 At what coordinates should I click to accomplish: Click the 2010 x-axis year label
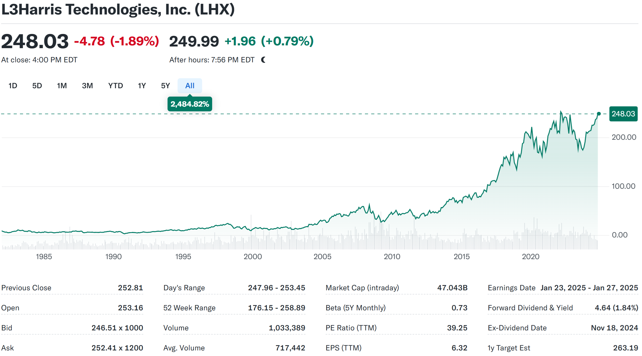tap(392, 257)
